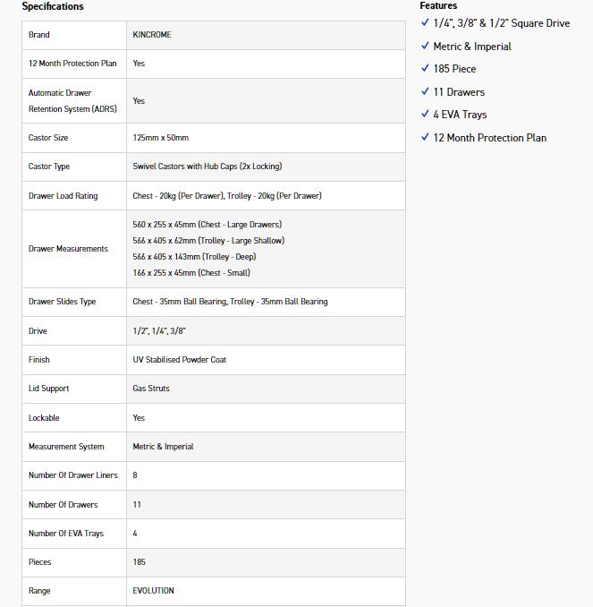Viewport: 593px width, 607px height.
Task: Click the checkmark next to 11 Drawers
Action: pos(425,91)
